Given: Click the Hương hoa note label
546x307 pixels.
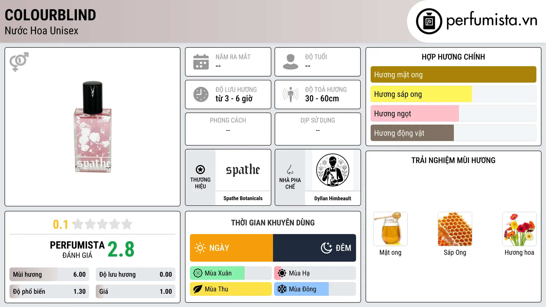Looking at the screenshot, I should (519, 253).
